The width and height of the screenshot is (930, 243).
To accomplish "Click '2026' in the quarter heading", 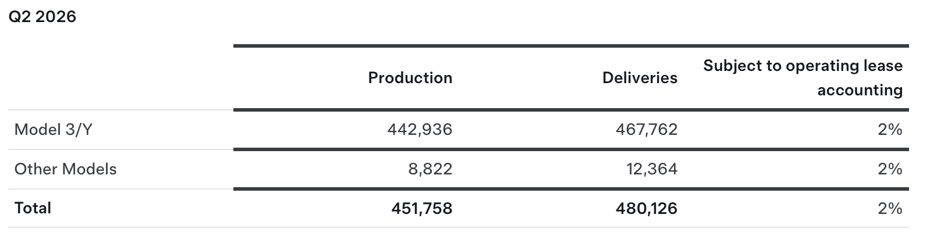I will tap(56, 17).
